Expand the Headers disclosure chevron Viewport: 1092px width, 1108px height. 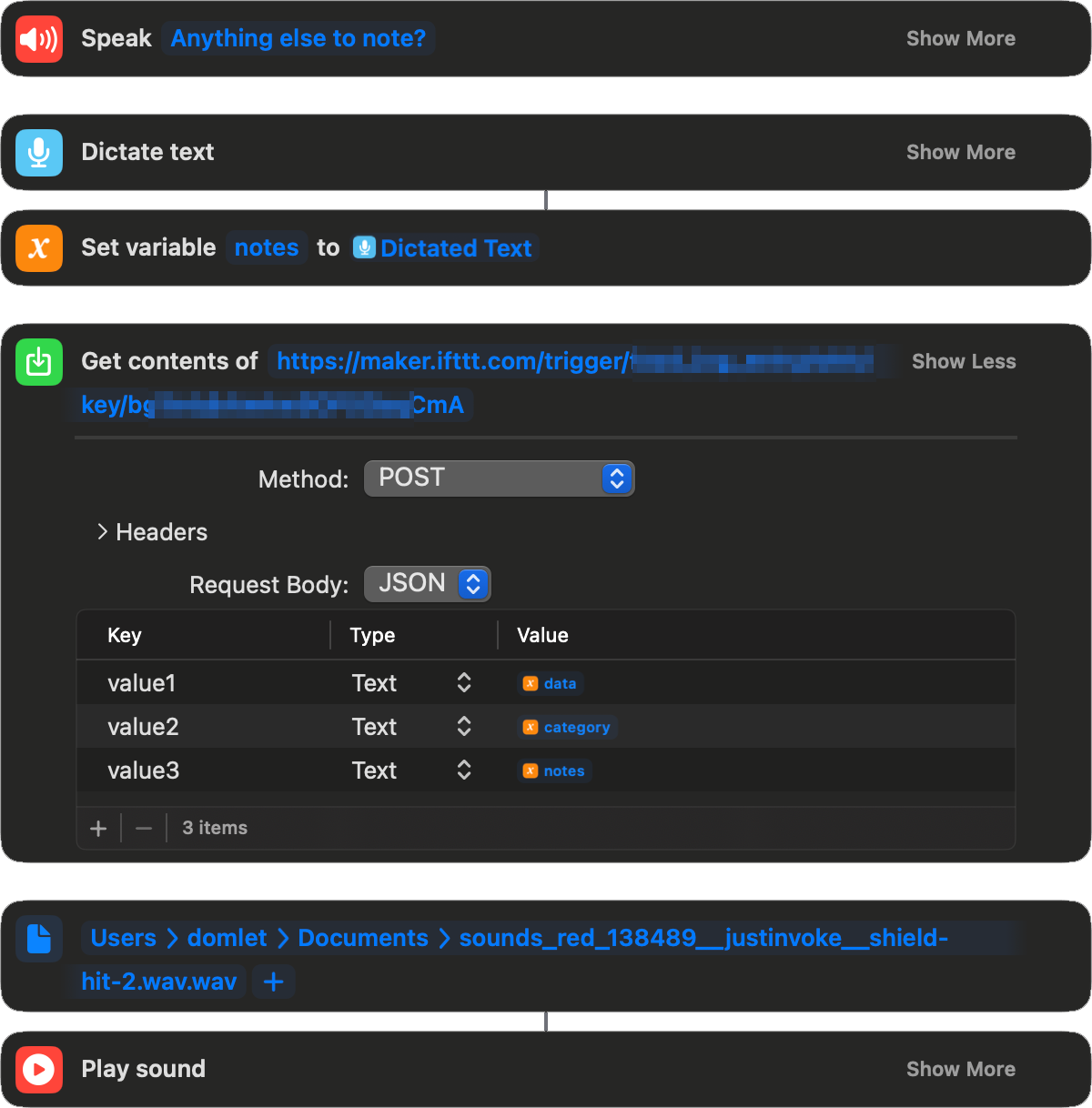coord(103,531)
